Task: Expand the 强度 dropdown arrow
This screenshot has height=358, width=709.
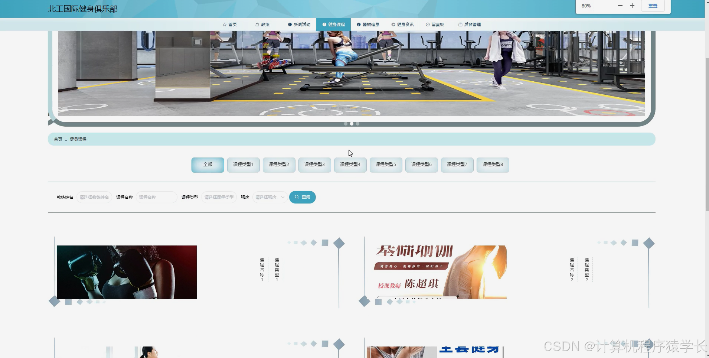Action: 282,197
